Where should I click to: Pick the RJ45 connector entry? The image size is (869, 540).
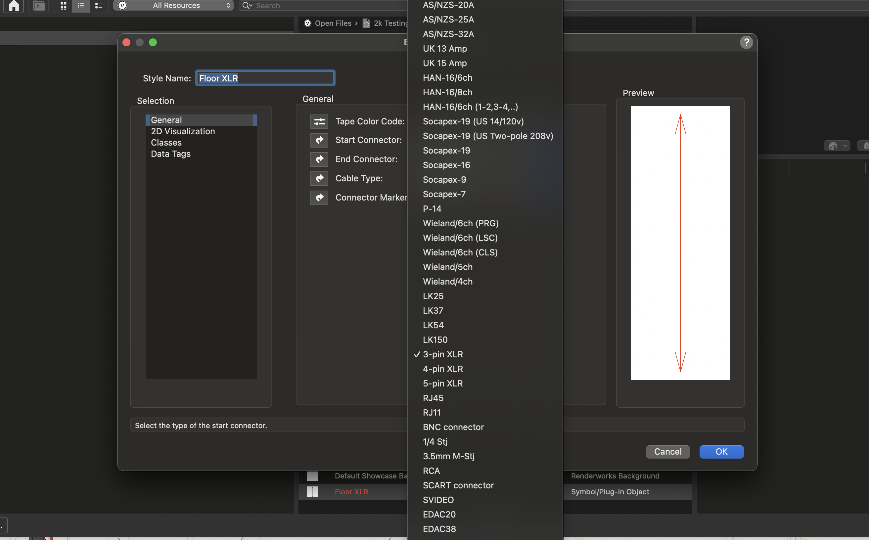point(433,398)
